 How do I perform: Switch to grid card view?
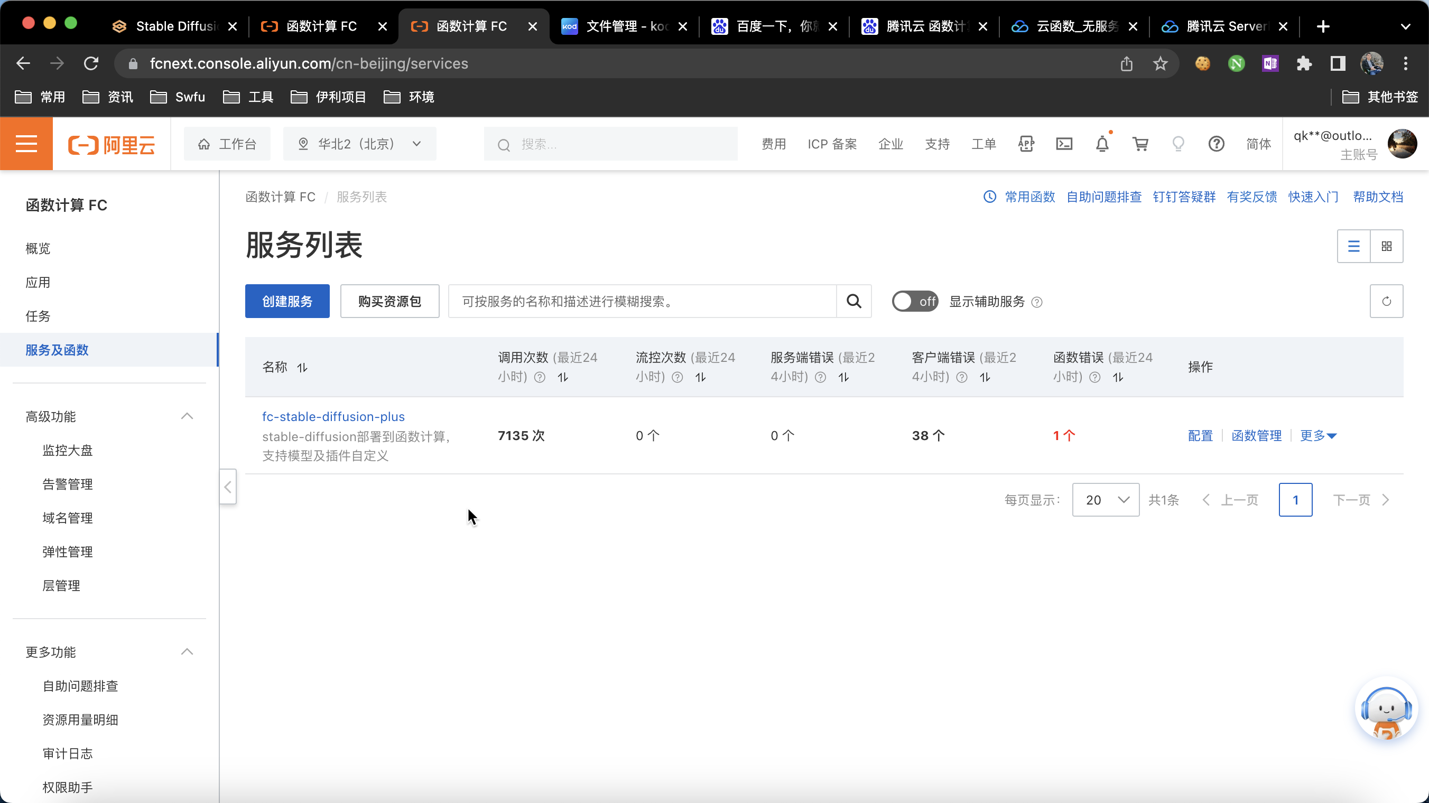tap(1386, 246)
